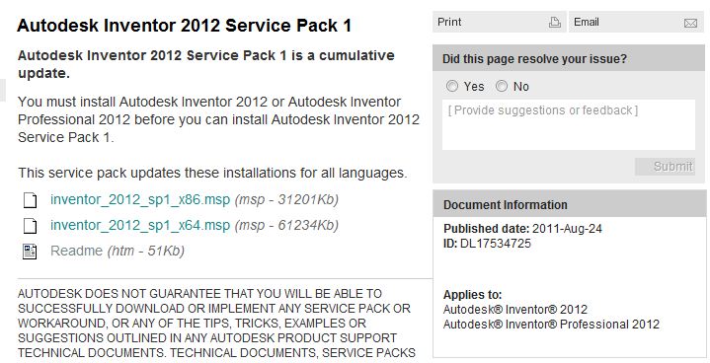710x363 pixels.
Task: Focus the suggestions or feedback text box
Action: pos(568,124)
